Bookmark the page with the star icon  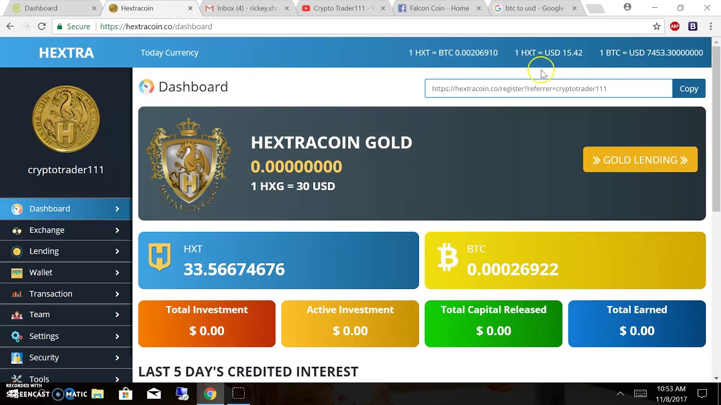click(x=657, y=26)
